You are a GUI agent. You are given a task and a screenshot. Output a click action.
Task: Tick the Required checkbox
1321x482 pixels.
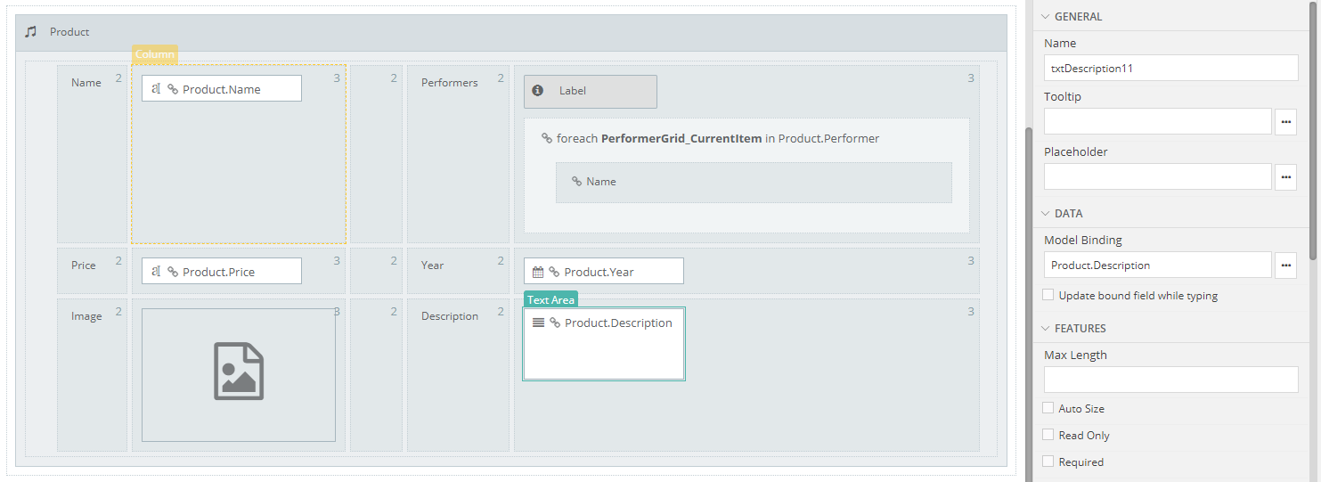pos(1048,462)
